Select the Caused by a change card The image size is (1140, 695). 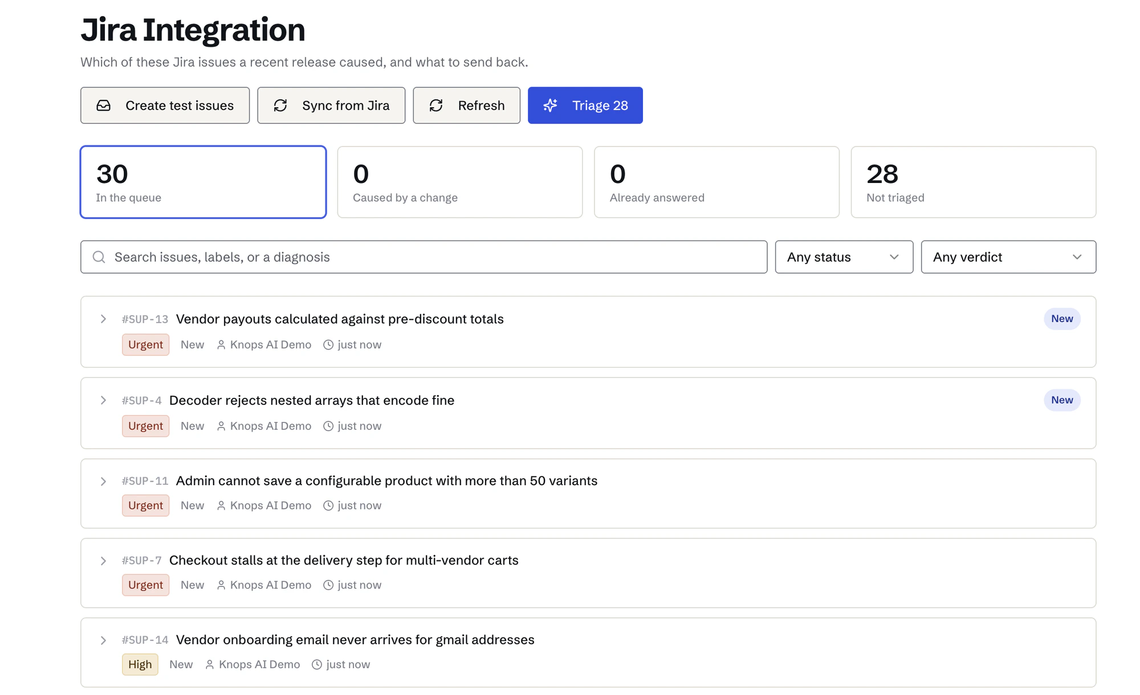[460, 182]
